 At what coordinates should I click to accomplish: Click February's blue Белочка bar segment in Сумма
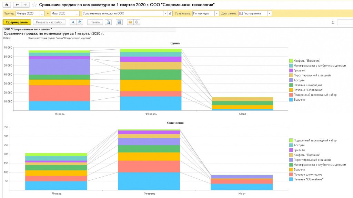[150, 103]
